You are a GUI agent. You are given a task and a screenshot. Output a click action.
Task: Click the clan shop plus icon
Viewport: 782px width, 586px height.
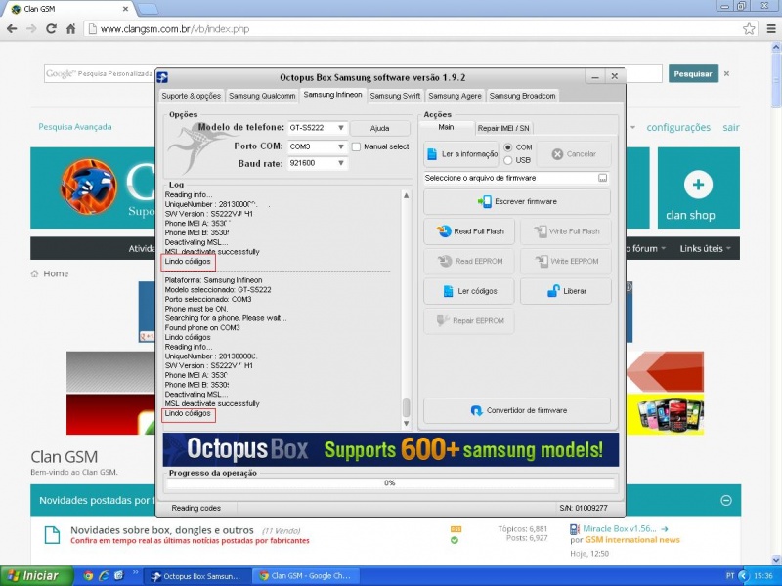click(x=698, y=185)
